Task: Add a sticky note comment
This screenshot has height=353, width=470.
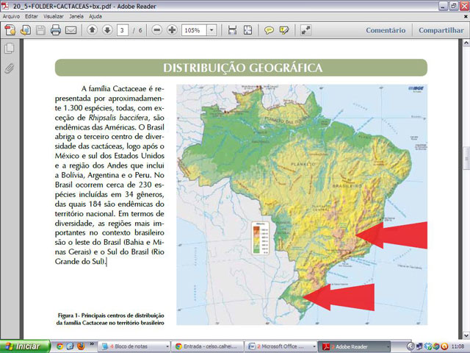Action: click(269, 30)
